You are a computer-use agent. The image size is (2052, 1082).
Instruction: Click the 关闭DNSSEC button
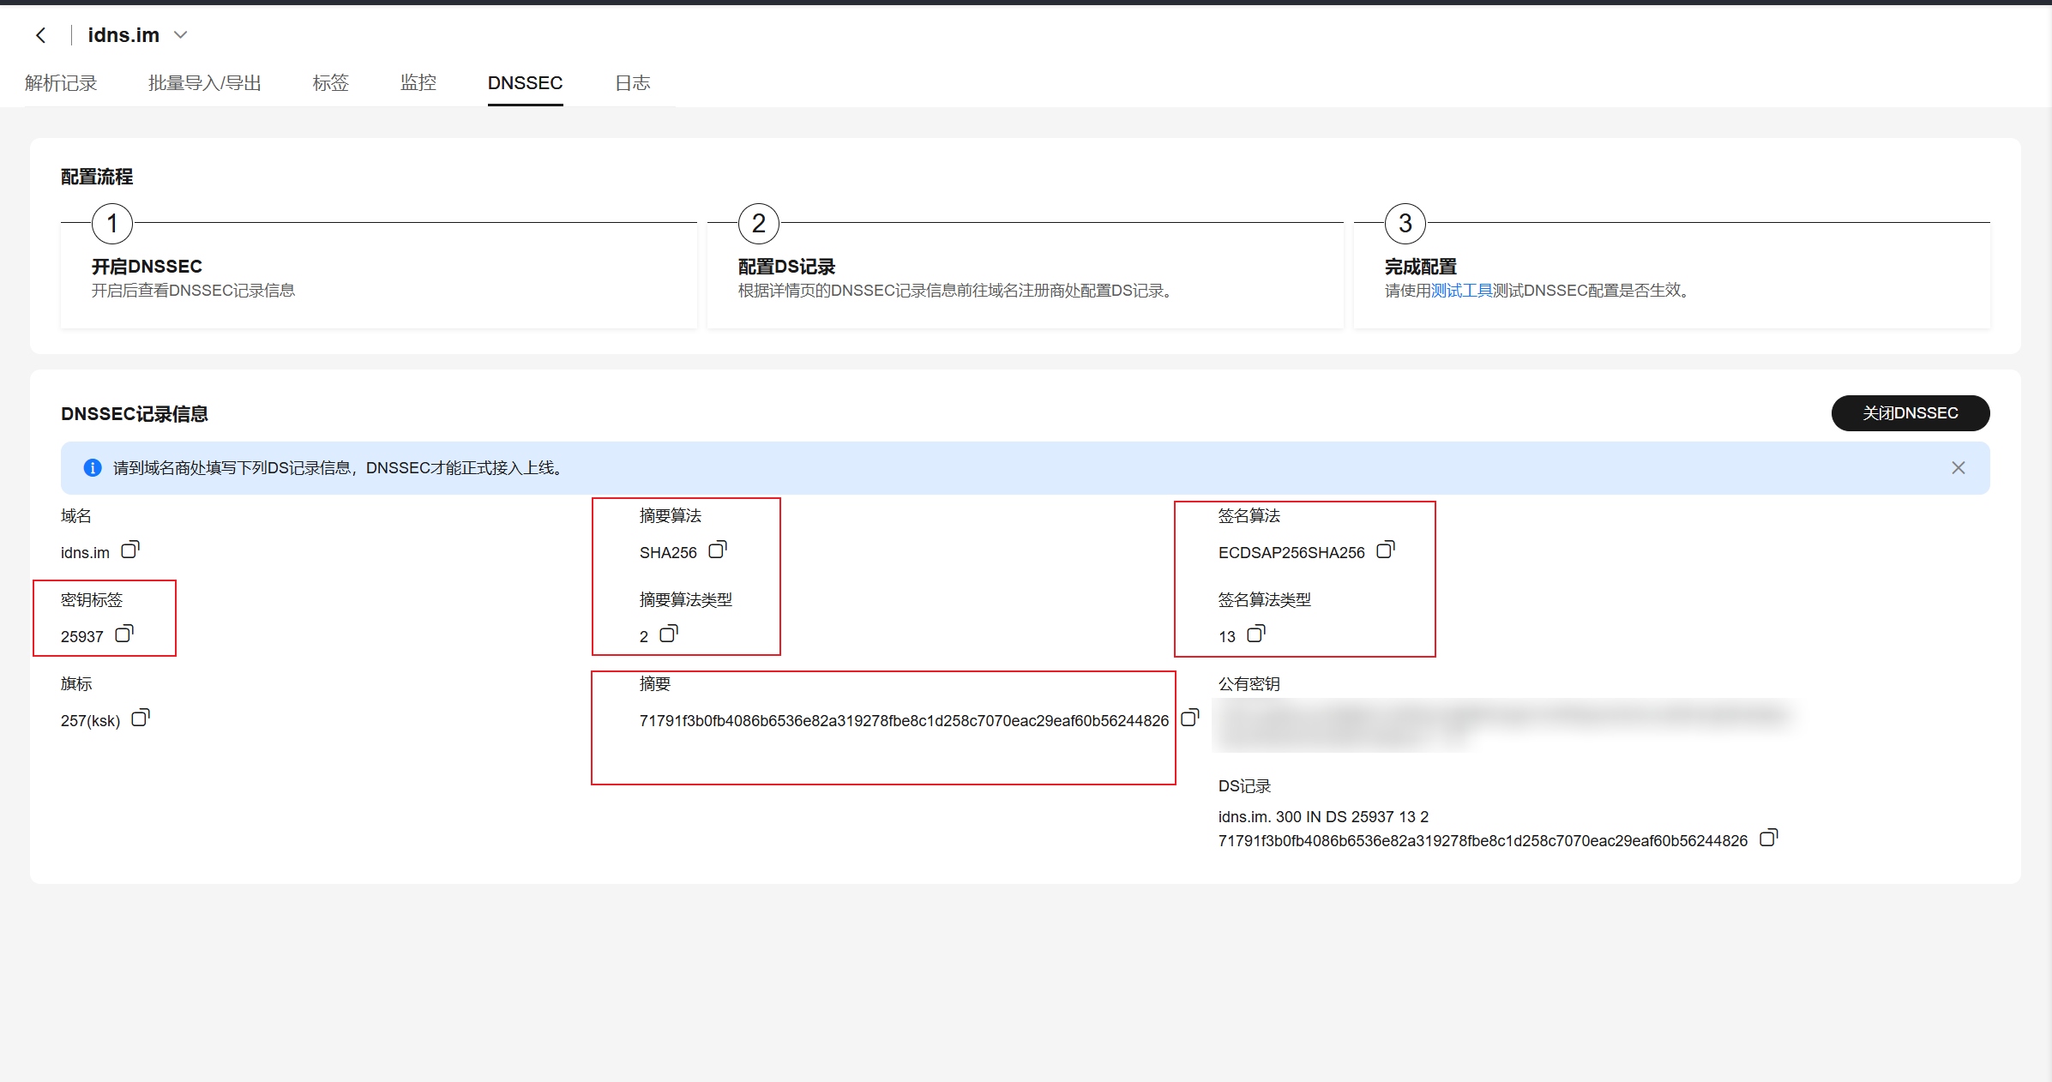pyautogui.click(x=1910, y=413)
